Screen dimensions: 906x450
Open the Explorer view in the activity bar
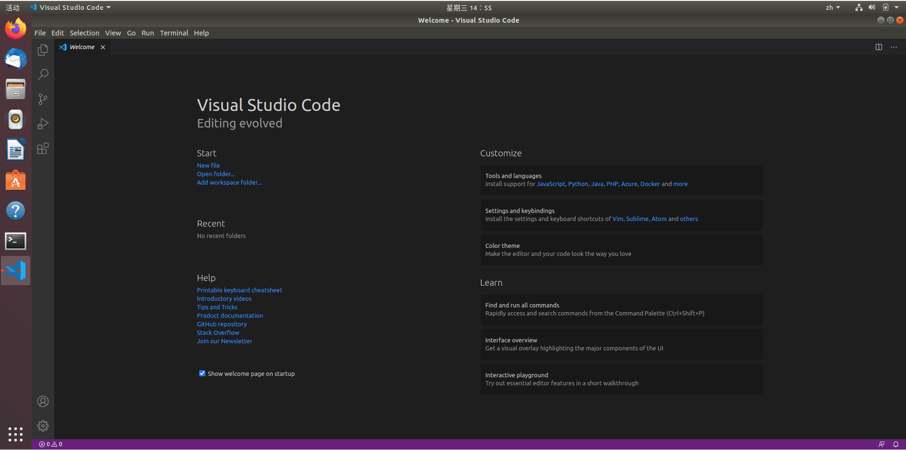tap(43, 50)
